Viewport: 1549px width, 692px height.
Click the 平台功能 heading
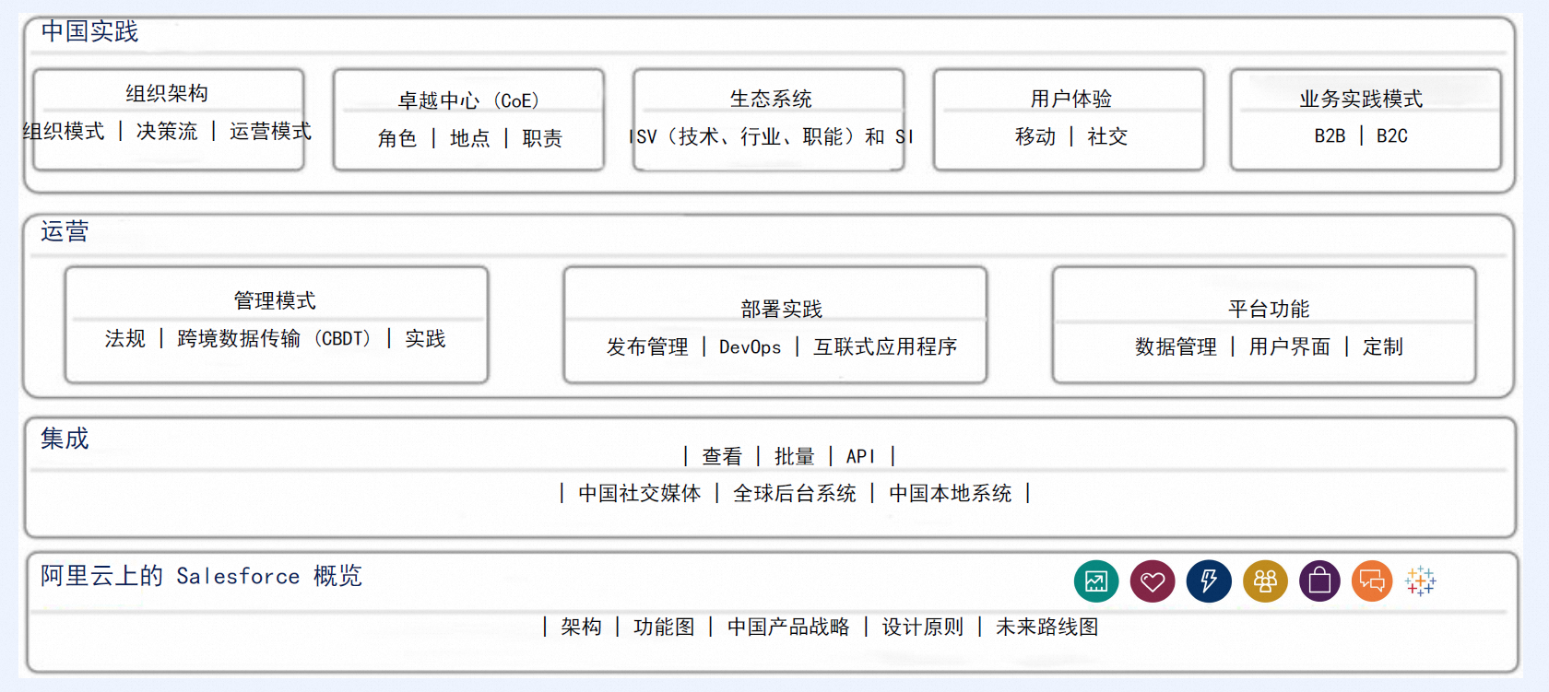point(1269,309)
